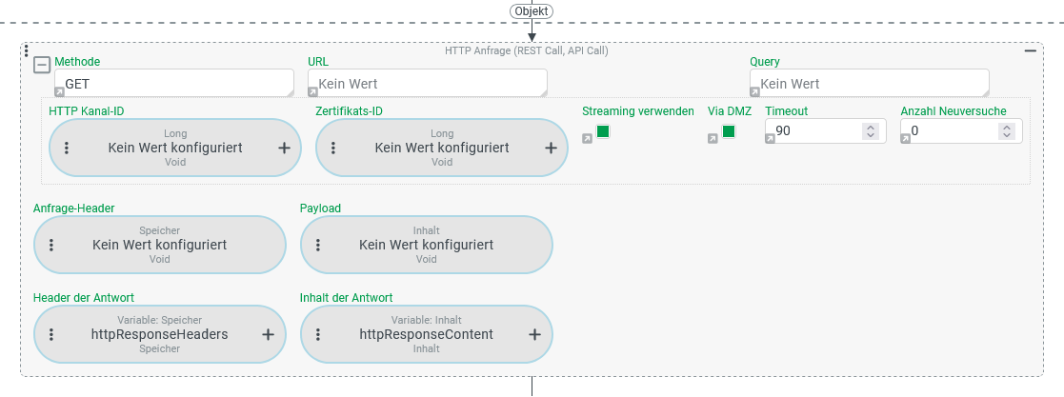This screenshot has height=397, width=1064.
Task: Change Anzahl Neuversuche with stepper arrows
Action: click(x=1006, y=131)
